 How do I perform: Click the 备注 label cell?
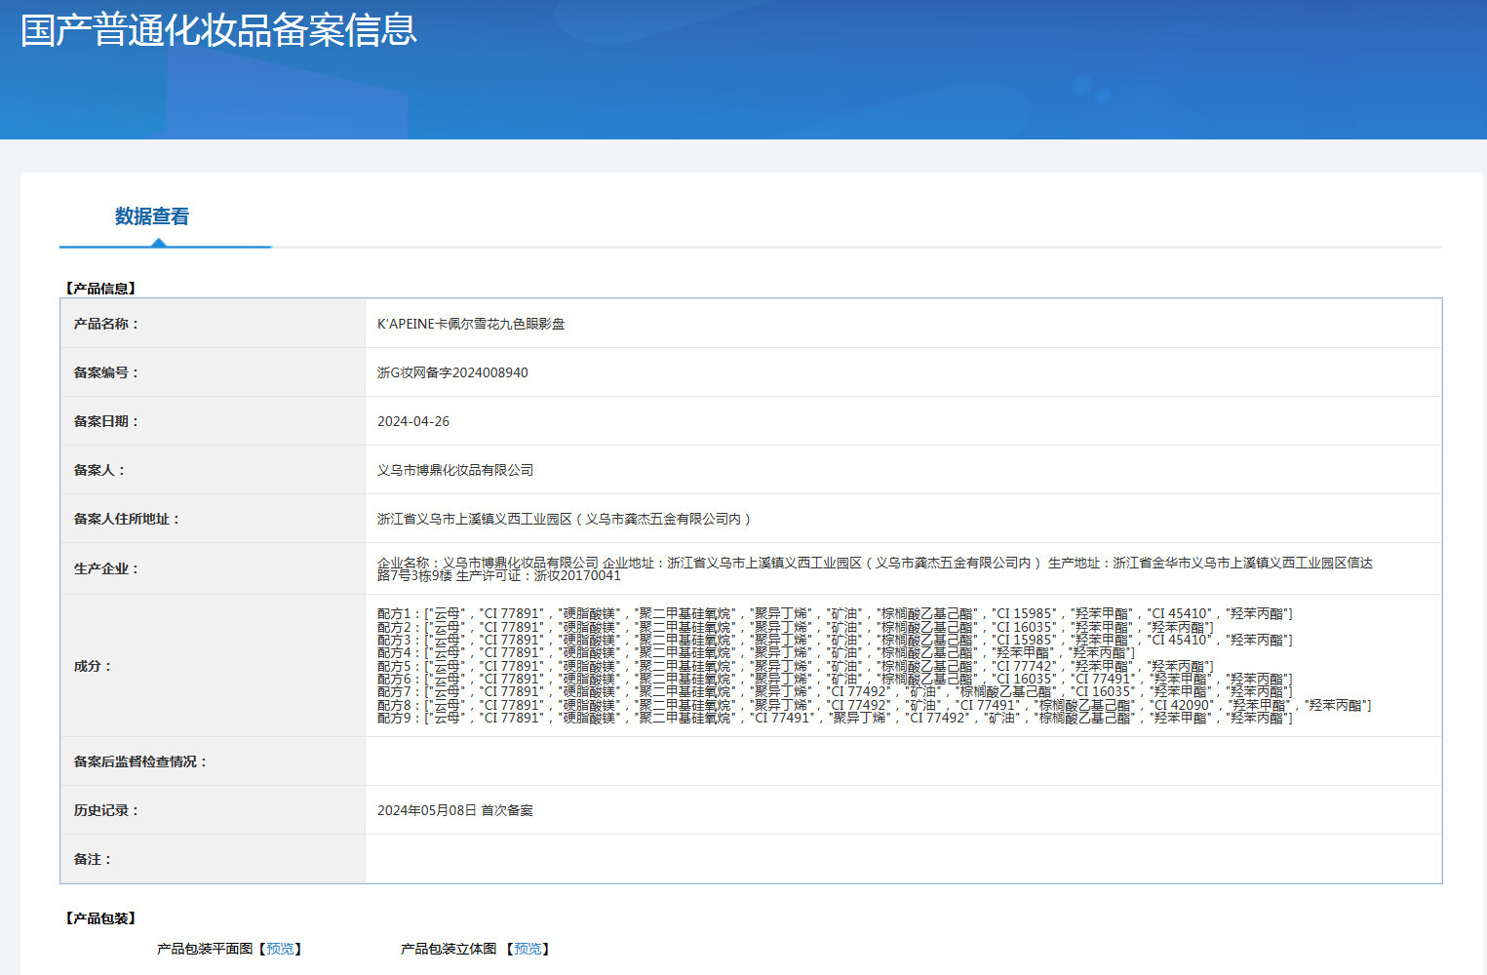(x=213, y=859)
